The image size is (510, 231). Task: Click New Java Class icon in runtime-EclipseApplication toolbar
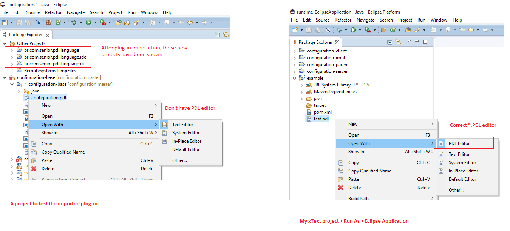[393, 30]
